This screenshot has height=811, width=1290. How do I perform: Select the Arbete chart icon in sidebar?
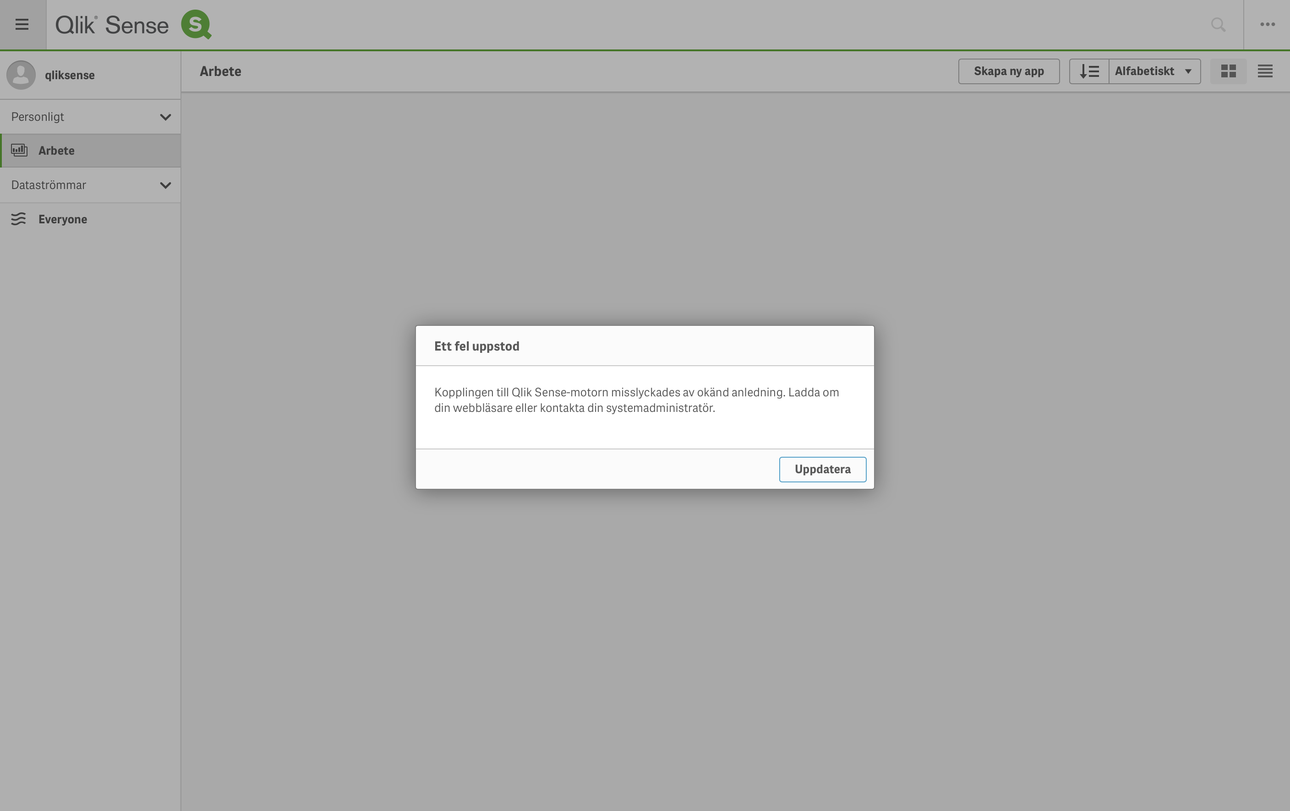coord(19,151)
